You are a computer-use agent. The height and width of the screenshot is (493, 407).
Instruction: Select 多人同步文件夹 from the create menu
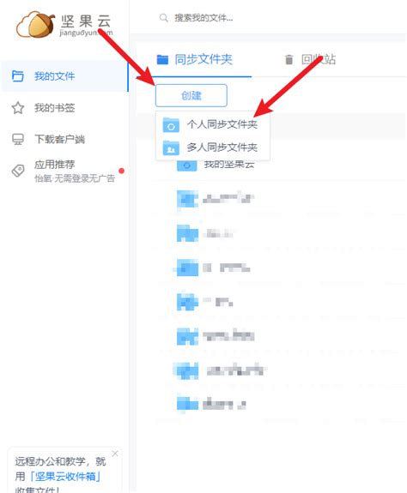pyautogui.click(x=212, y=147)
